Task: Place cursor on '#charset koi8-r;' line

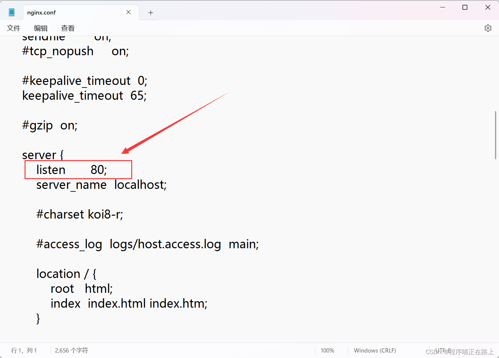Action: point(80,214)
